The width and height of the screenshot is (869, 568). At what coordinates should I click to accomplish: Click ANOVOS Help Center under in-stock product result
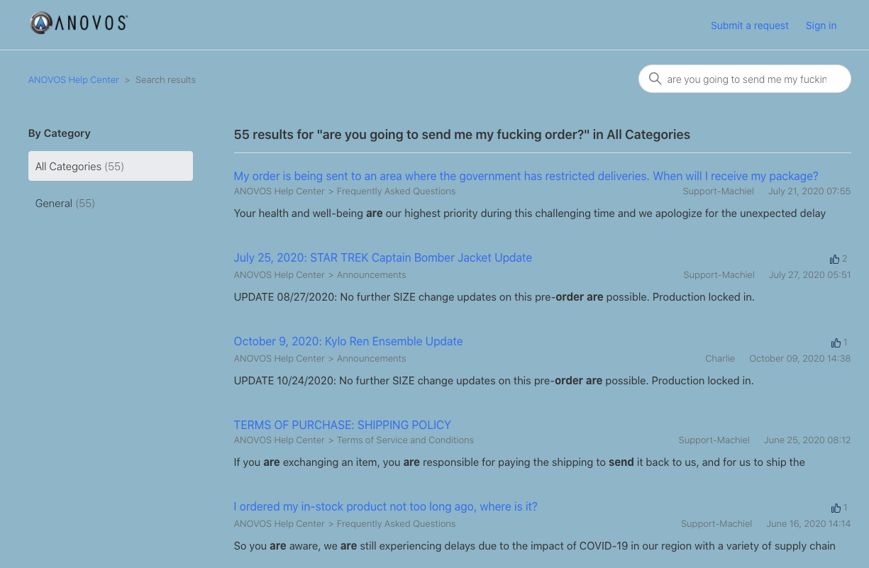(279, 524)
